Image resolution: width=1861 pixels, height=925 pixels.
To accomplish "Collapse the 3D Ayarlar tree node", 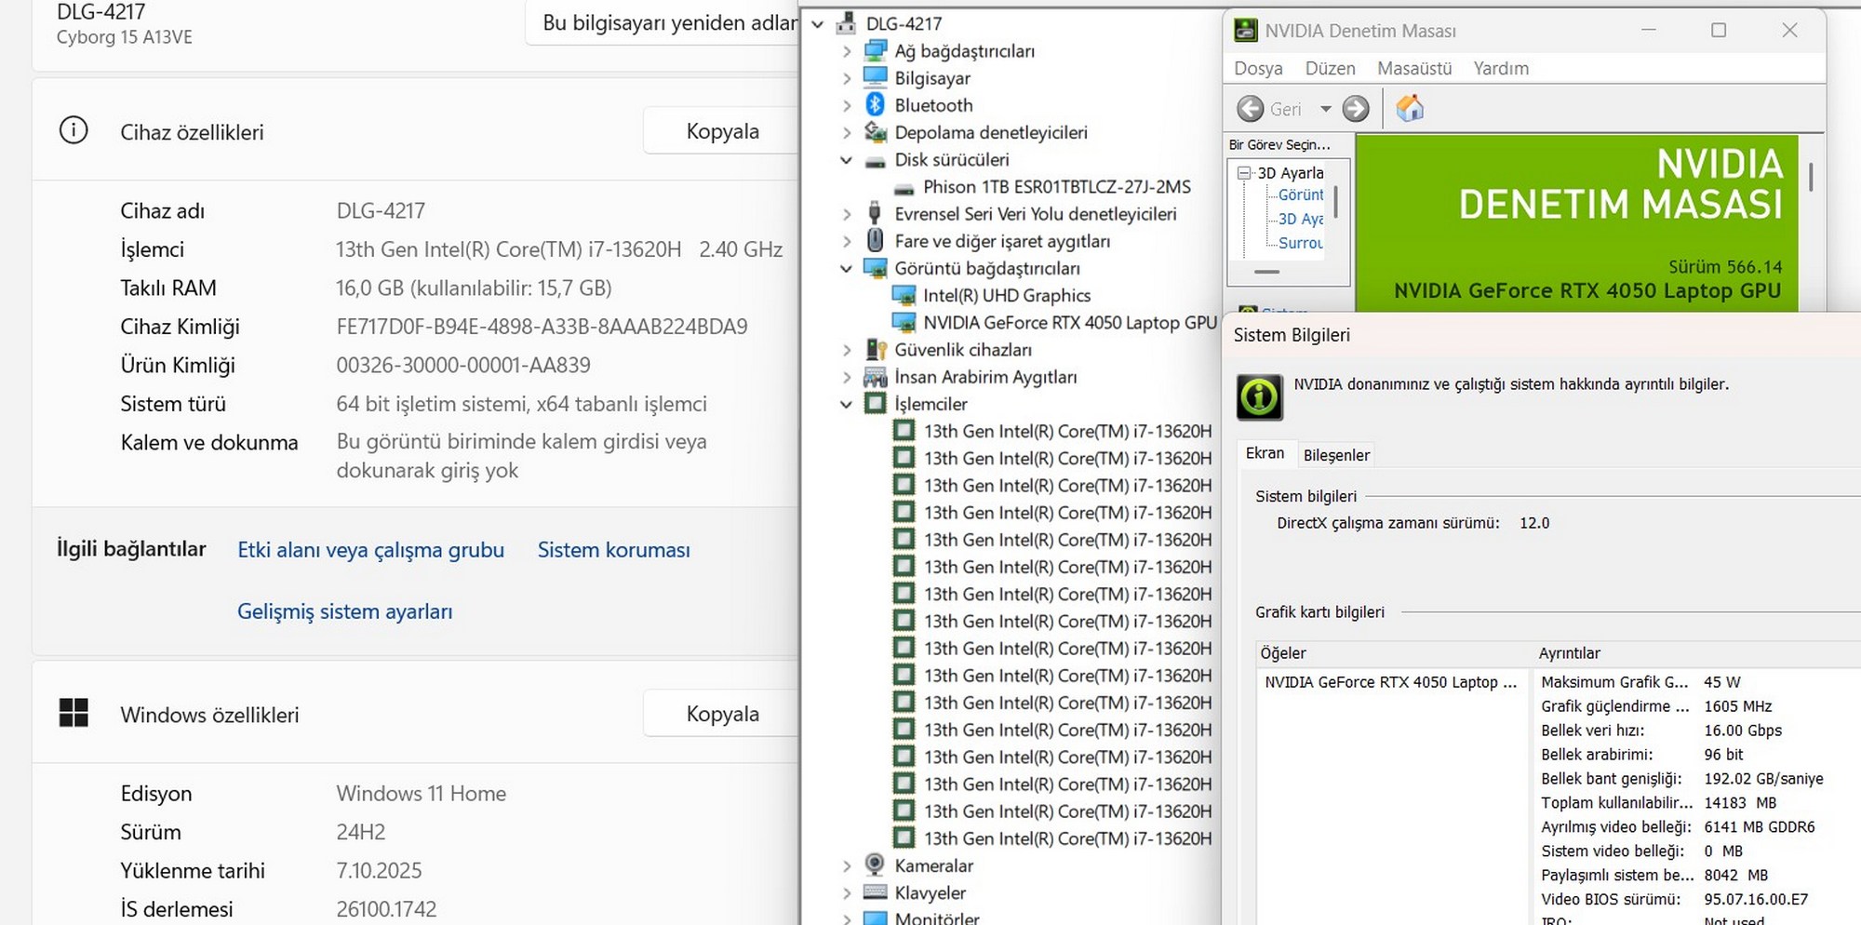I will [1244, 173].
